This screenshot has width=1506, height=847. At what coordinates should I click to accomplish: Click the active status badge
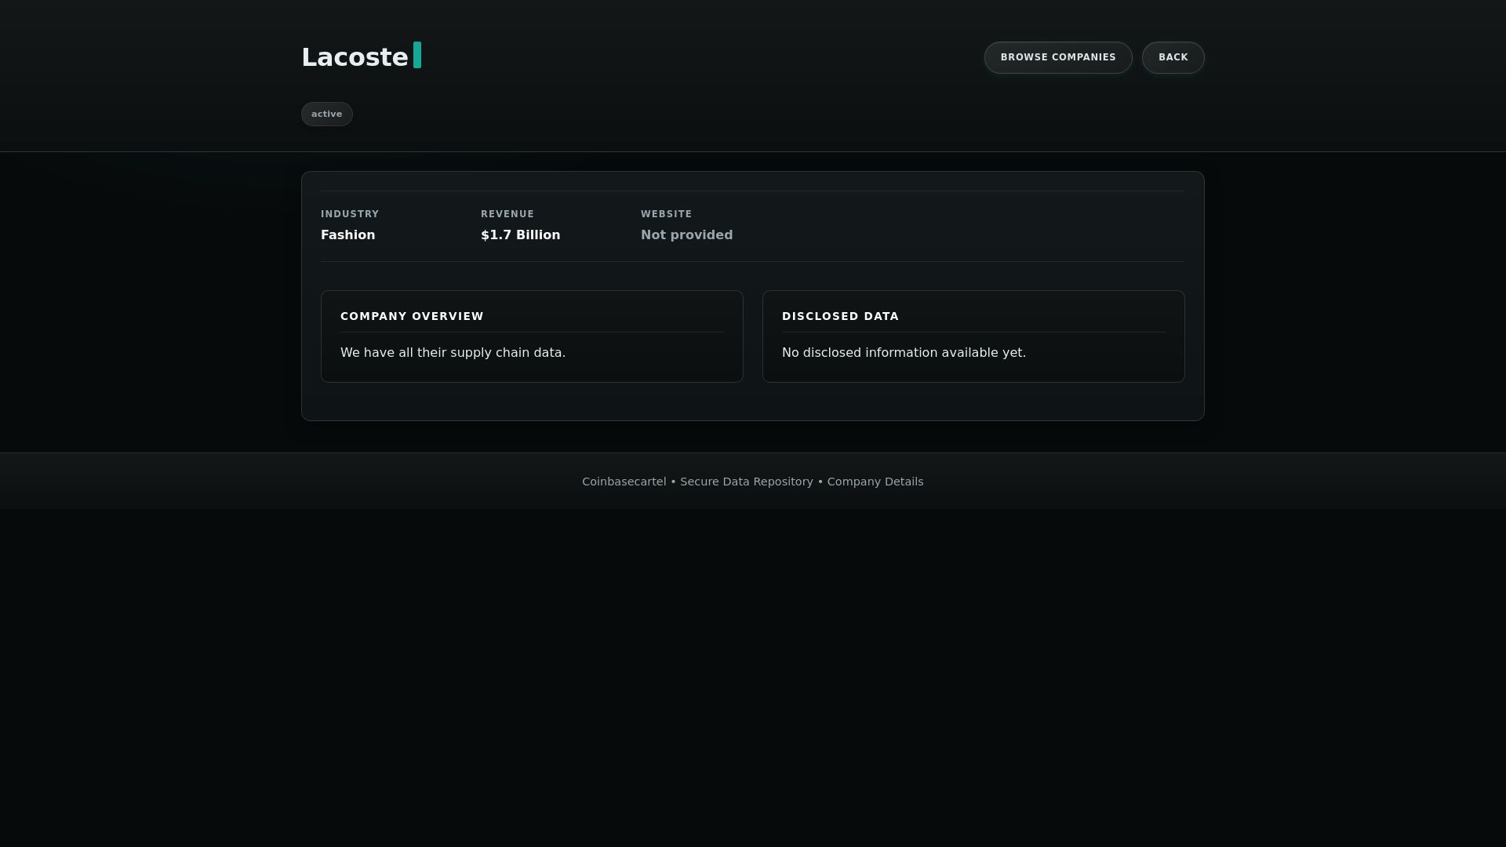point(326,114)
